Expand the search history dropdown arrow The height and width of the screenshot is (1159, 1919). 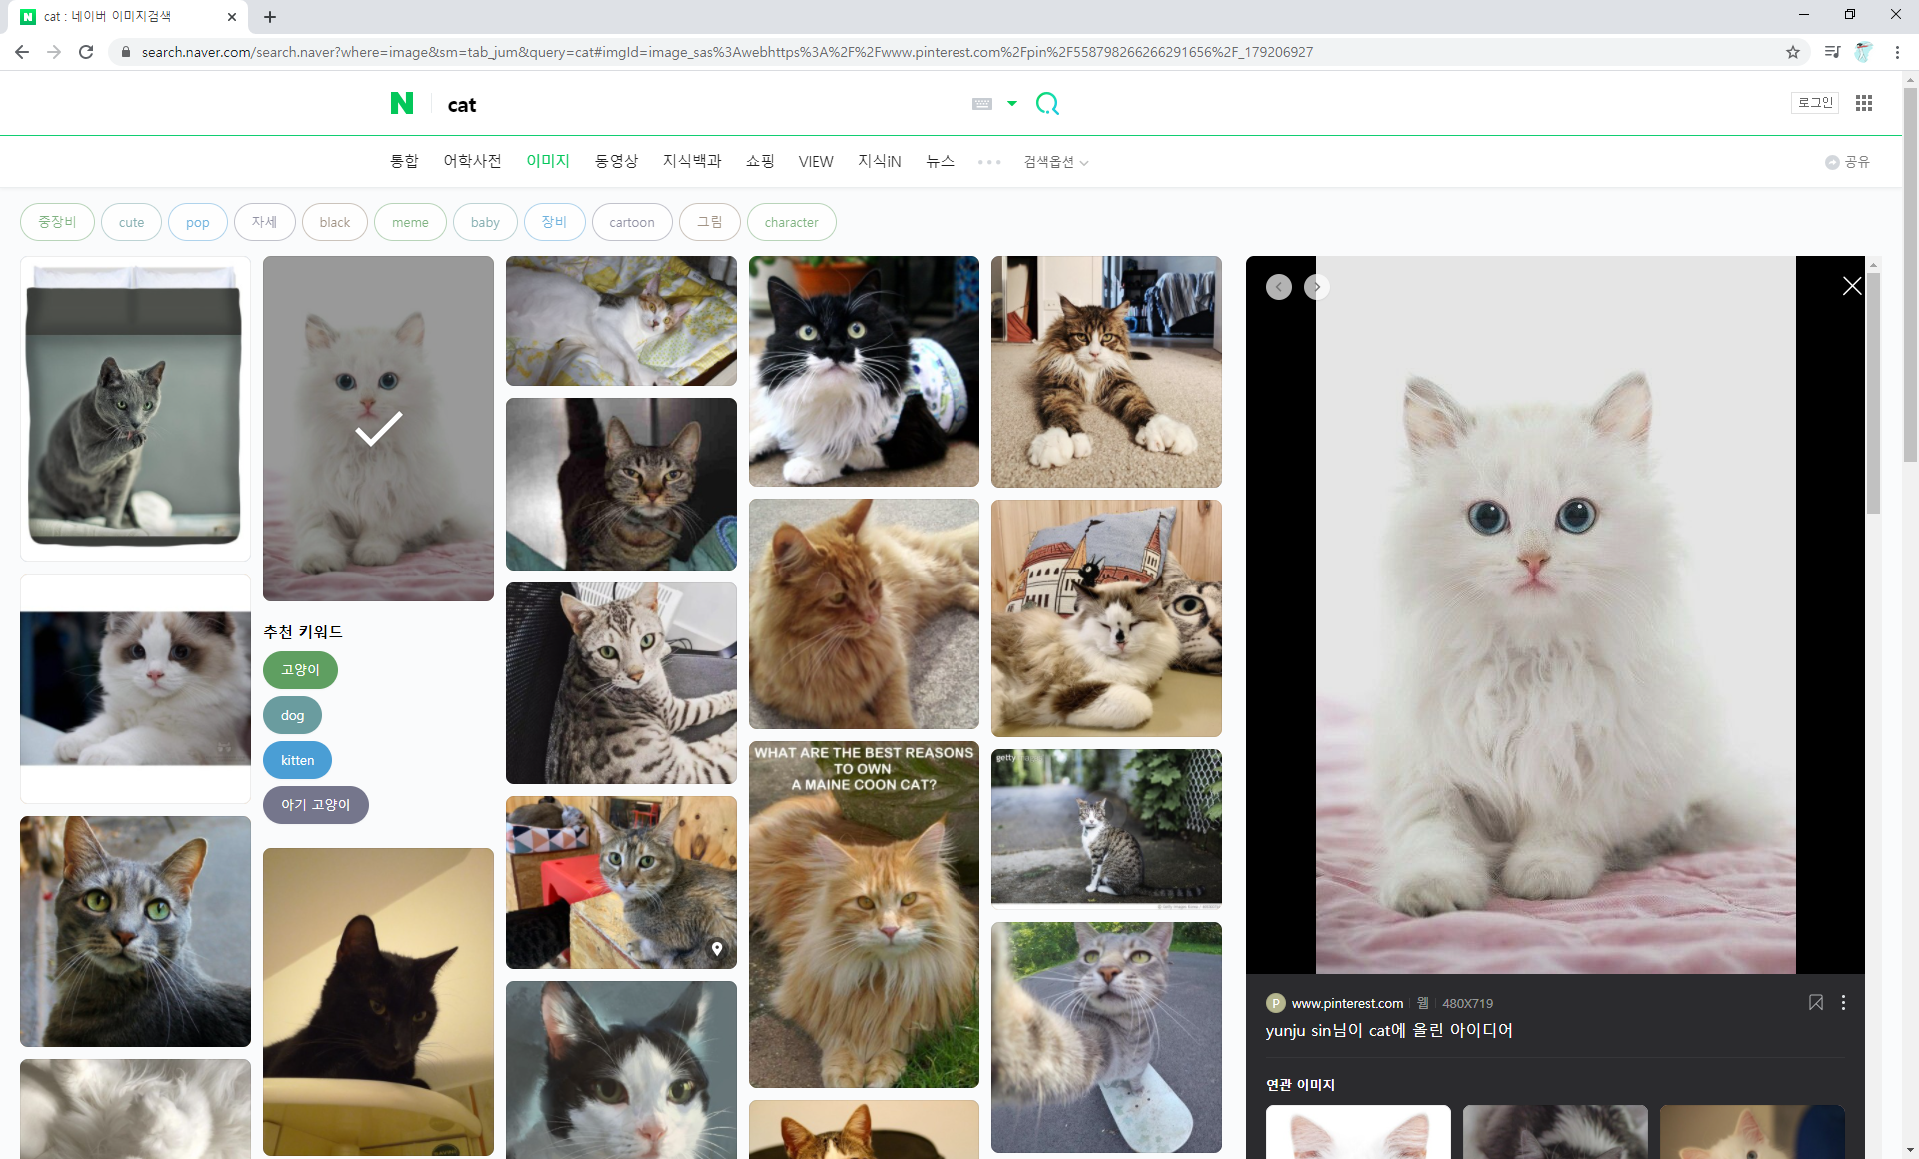[1012, 104]
